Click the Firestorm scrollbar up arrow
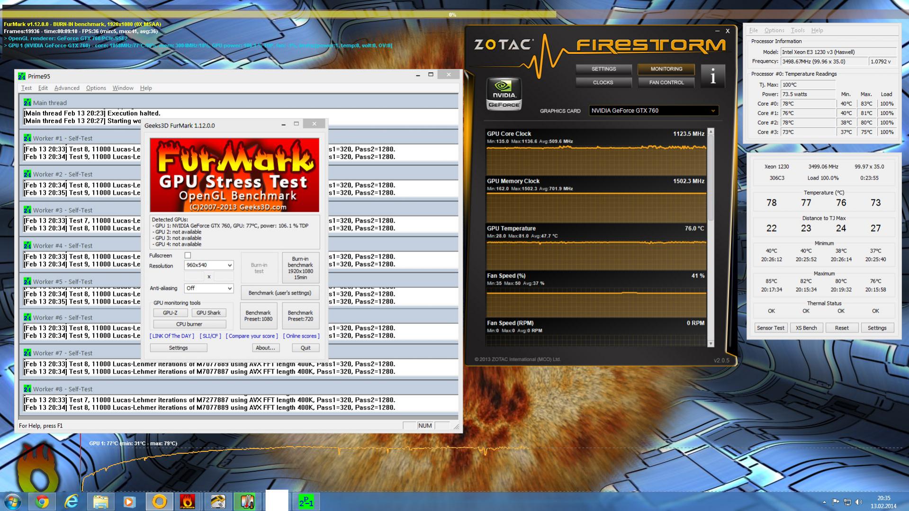 point(711,131)
